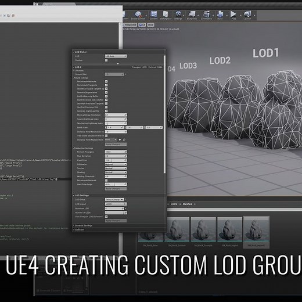
Task: Toggle Remove Degenerates checkbox
Action: point(106,92)
